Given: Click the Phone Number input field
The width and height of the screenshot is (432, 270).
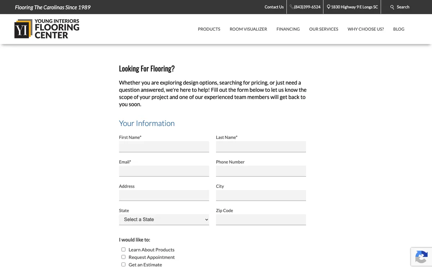Looking at the screenshot, I should point(261,171).
